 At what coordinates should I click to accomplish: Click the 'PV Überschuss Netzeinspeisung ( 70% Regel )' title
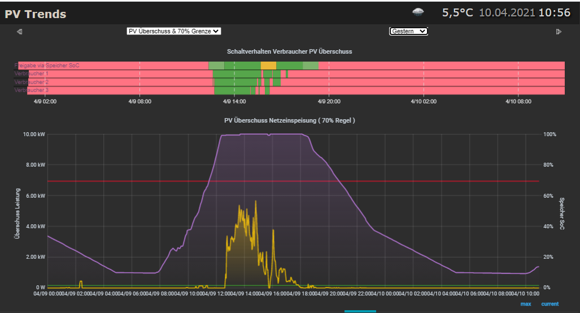(x=290, y=120)
